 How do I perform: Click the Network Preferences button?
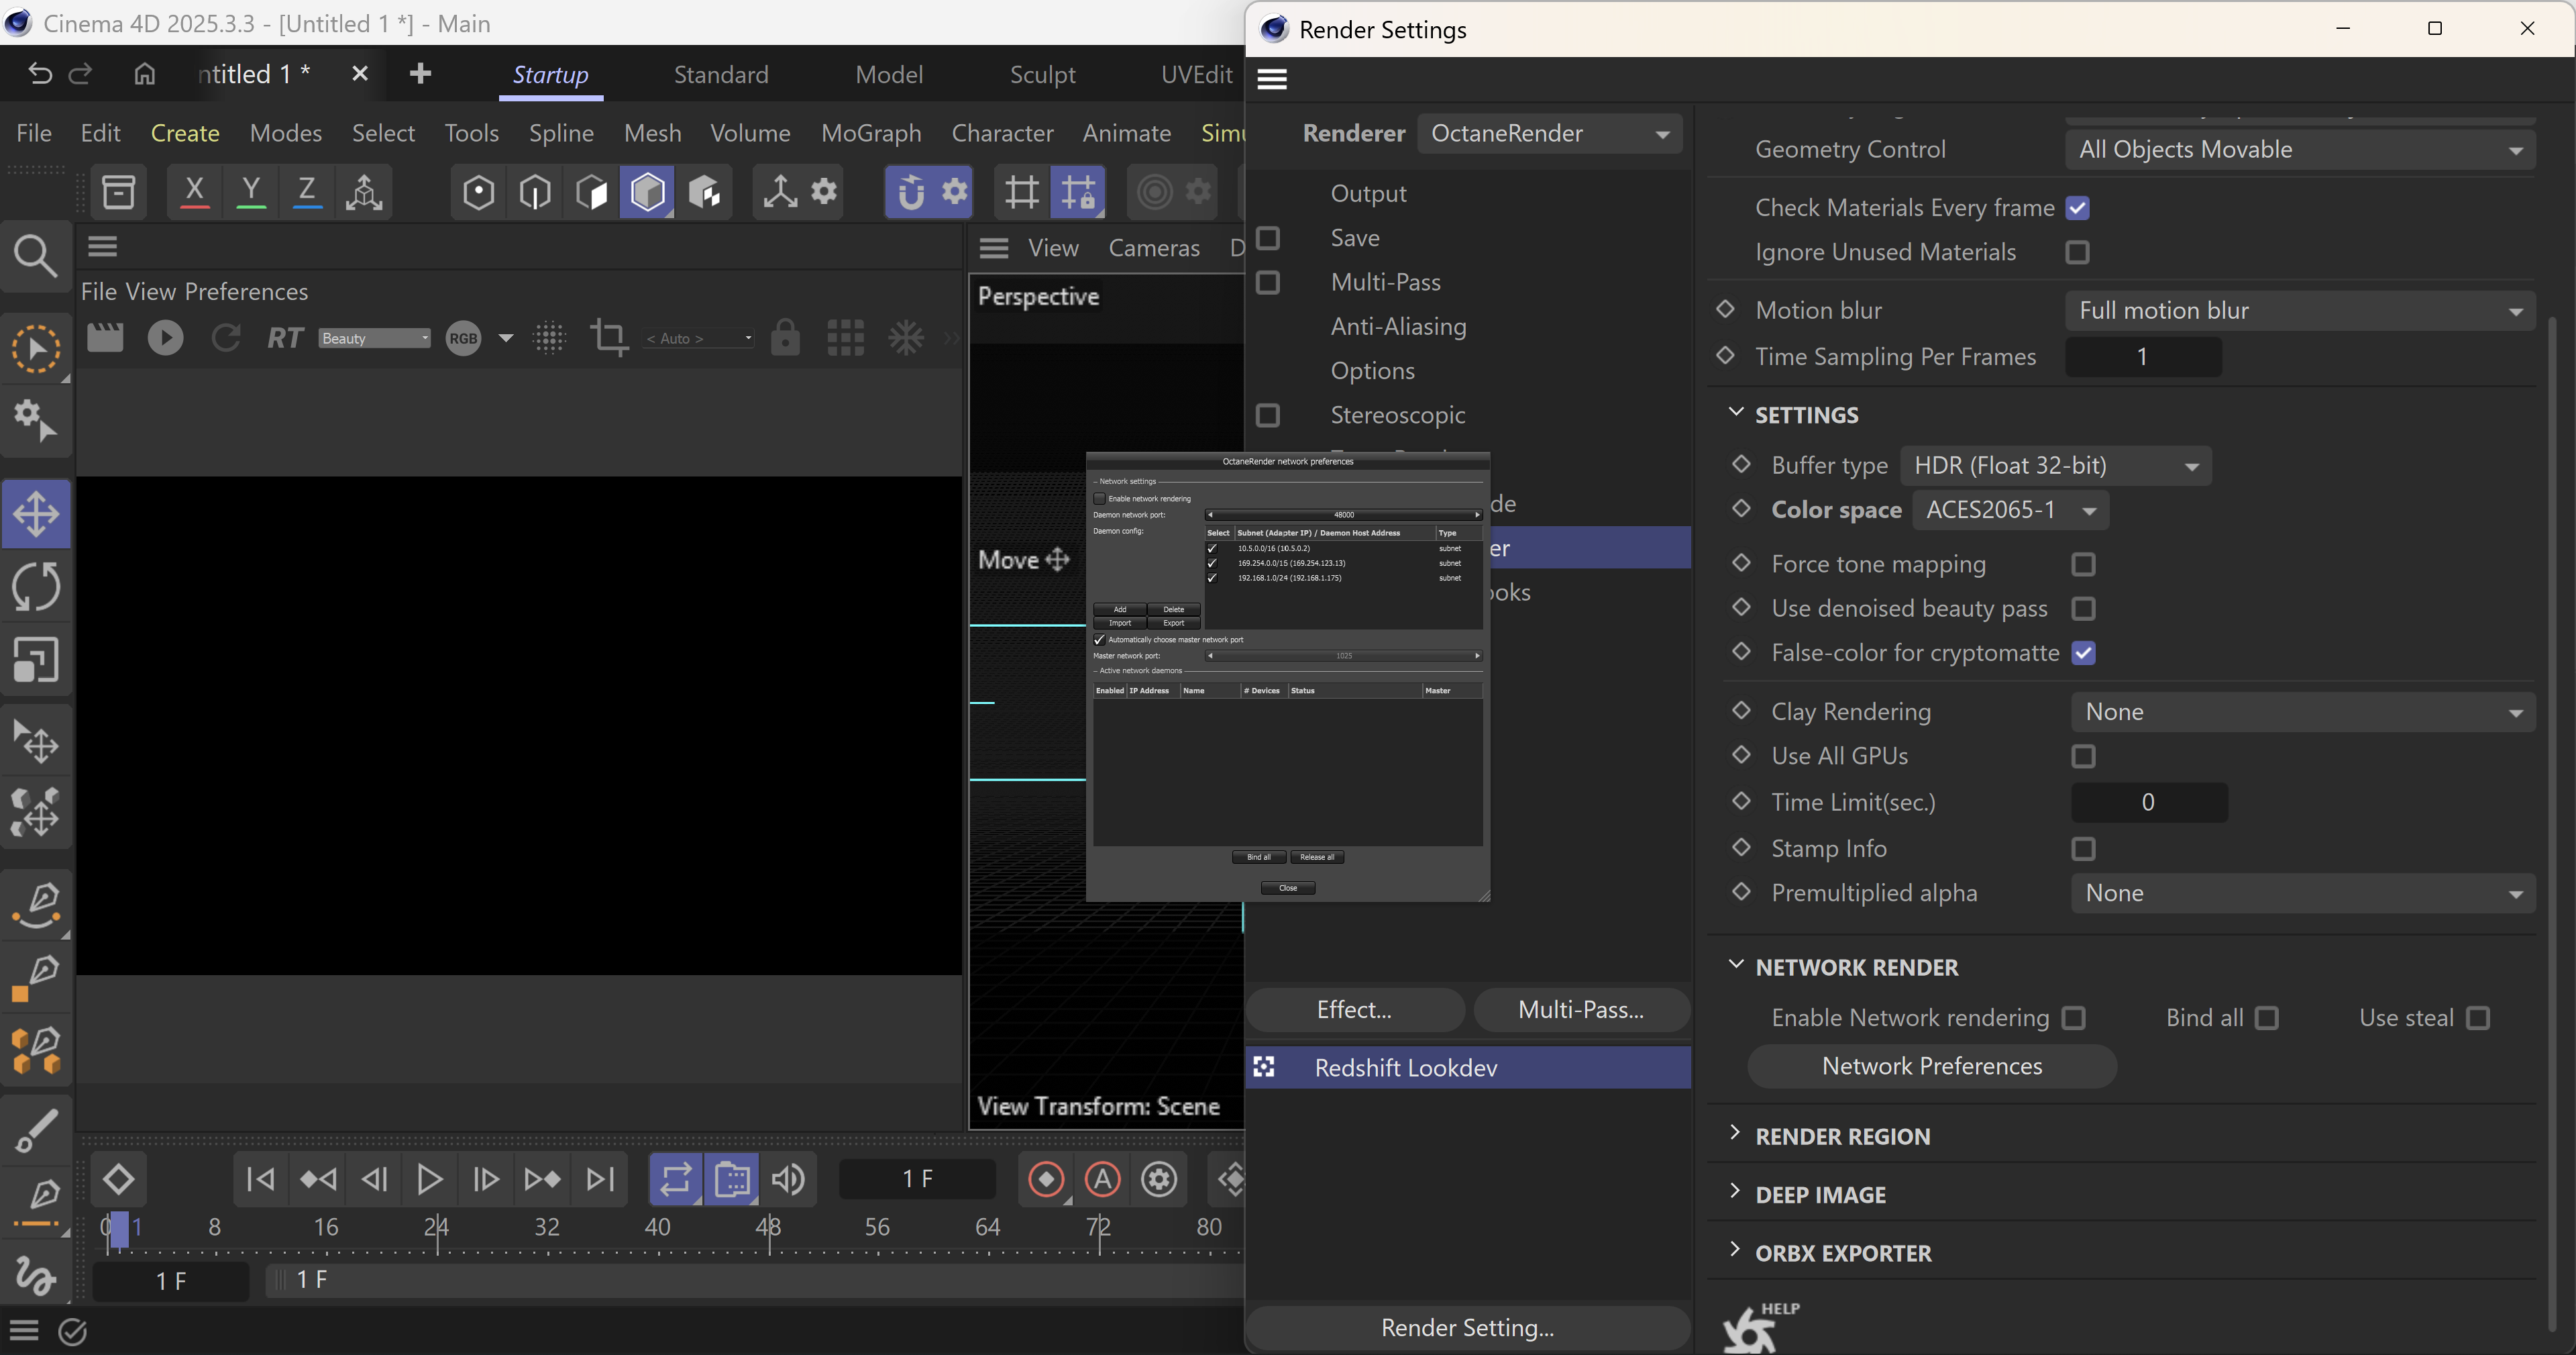1931,1066
